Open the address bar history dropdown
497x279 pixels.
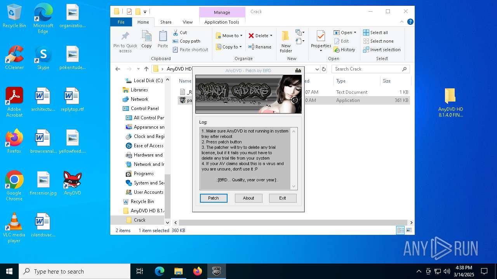317,69
